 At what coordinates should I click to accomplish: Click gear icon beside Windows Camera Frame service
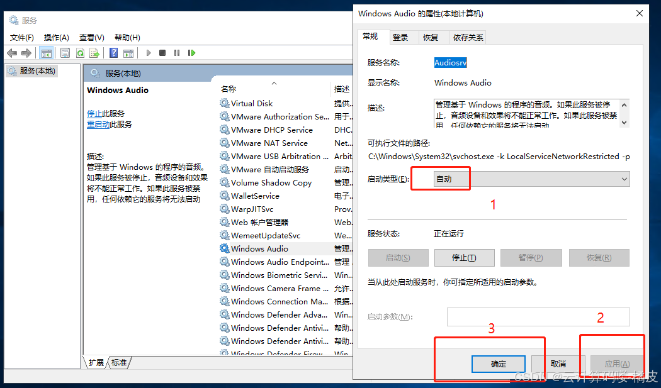click(224, 288)
